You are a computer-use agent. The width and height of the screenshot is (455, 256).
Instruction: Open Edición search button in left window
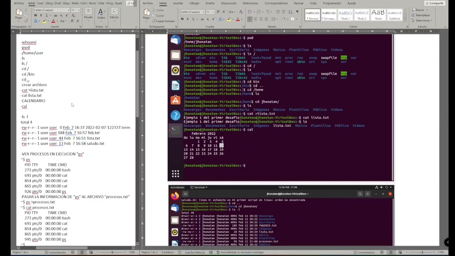(x=114, y=14)
